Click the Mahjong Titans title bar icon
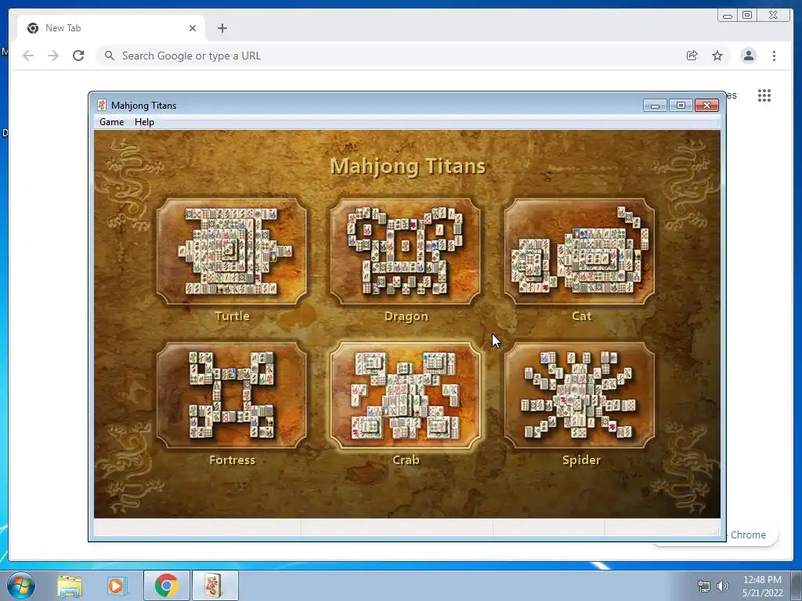The height and width of the screenshot is (601, 802). tap(102, 105)
